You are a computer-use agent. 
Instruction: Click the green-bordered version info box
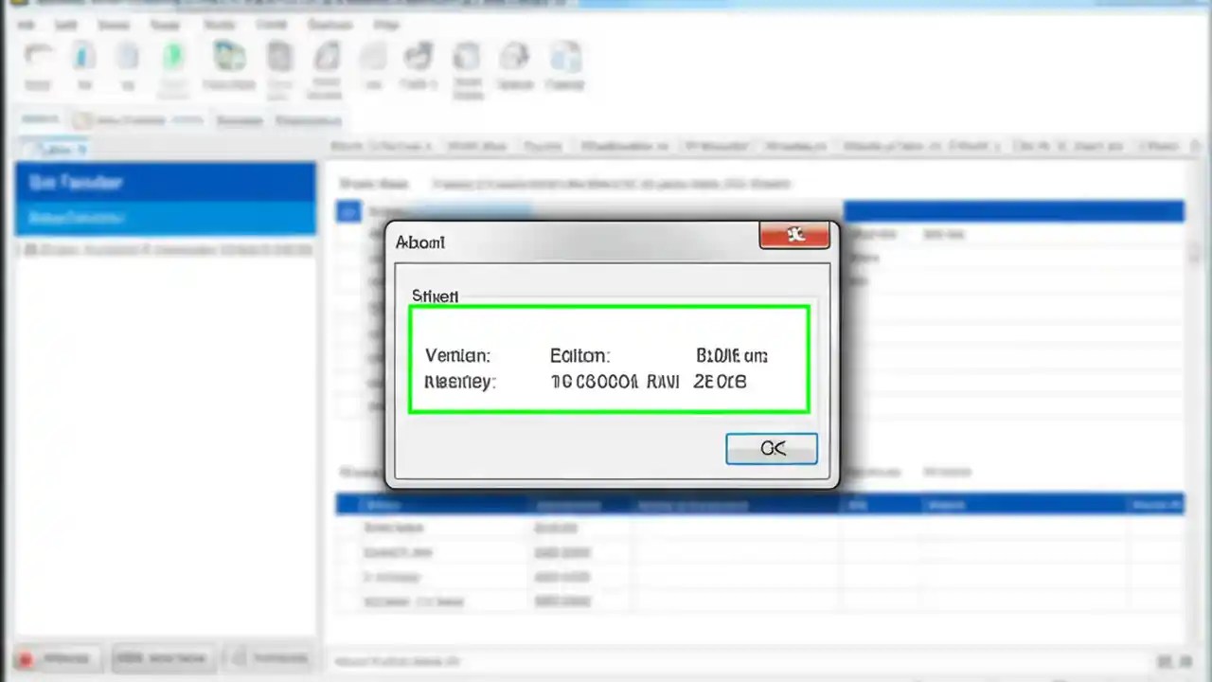point(609,358)
